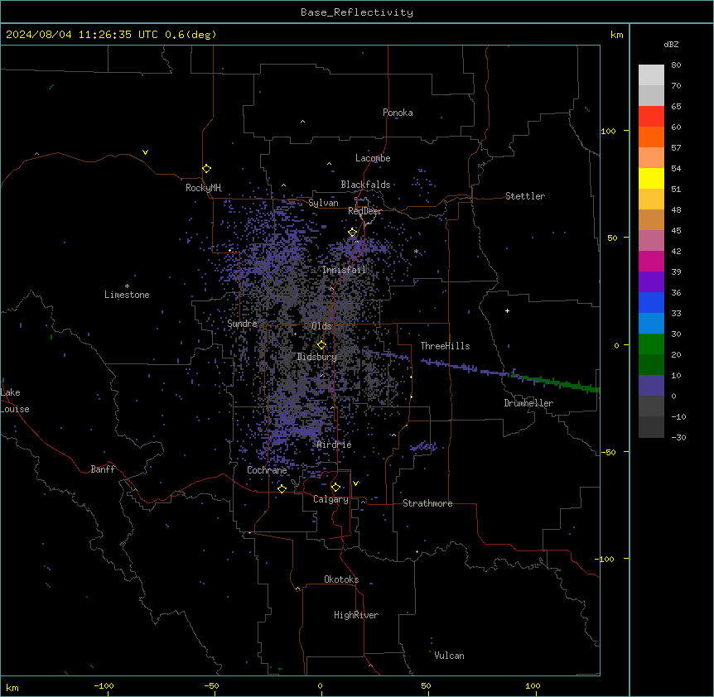Click the Limestone label
This screenshot has width=714, height=697.
point(127,295)
